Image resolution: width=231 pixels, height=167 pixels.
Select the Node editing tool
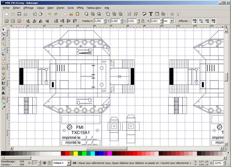tap(3, 34)
